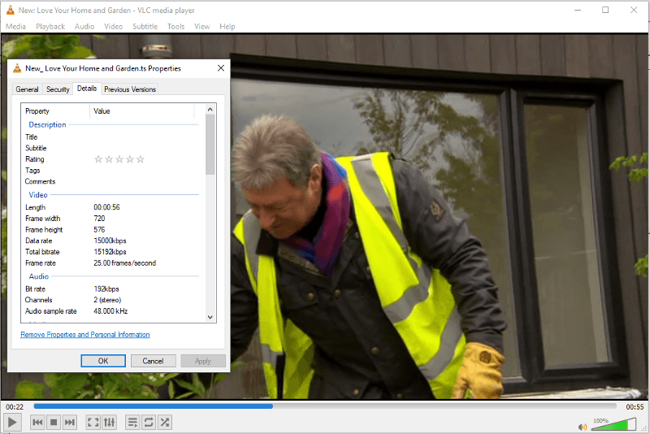The width and height of the screenshot is (650, 434).
Task: Click the details list scrollbar thumb
Action: (x=210, y=145)
